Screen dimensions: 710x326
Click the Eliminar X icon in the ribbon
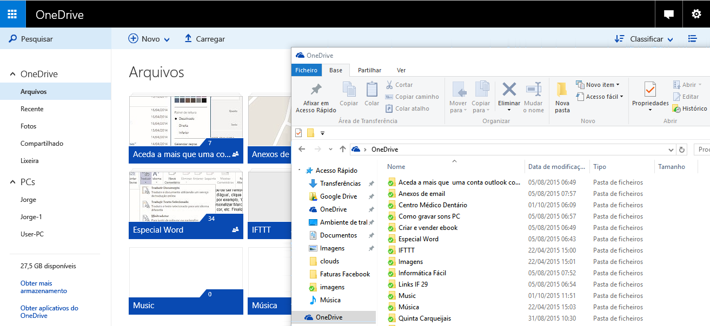pyautogui.click(x=509, y=89)
